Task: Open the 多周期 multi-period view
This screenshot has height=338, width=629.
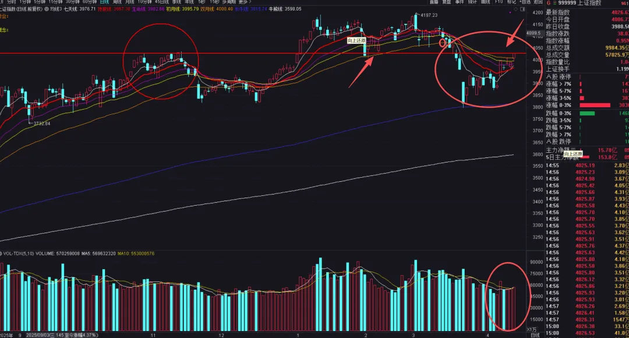Action: pos(229,2)
